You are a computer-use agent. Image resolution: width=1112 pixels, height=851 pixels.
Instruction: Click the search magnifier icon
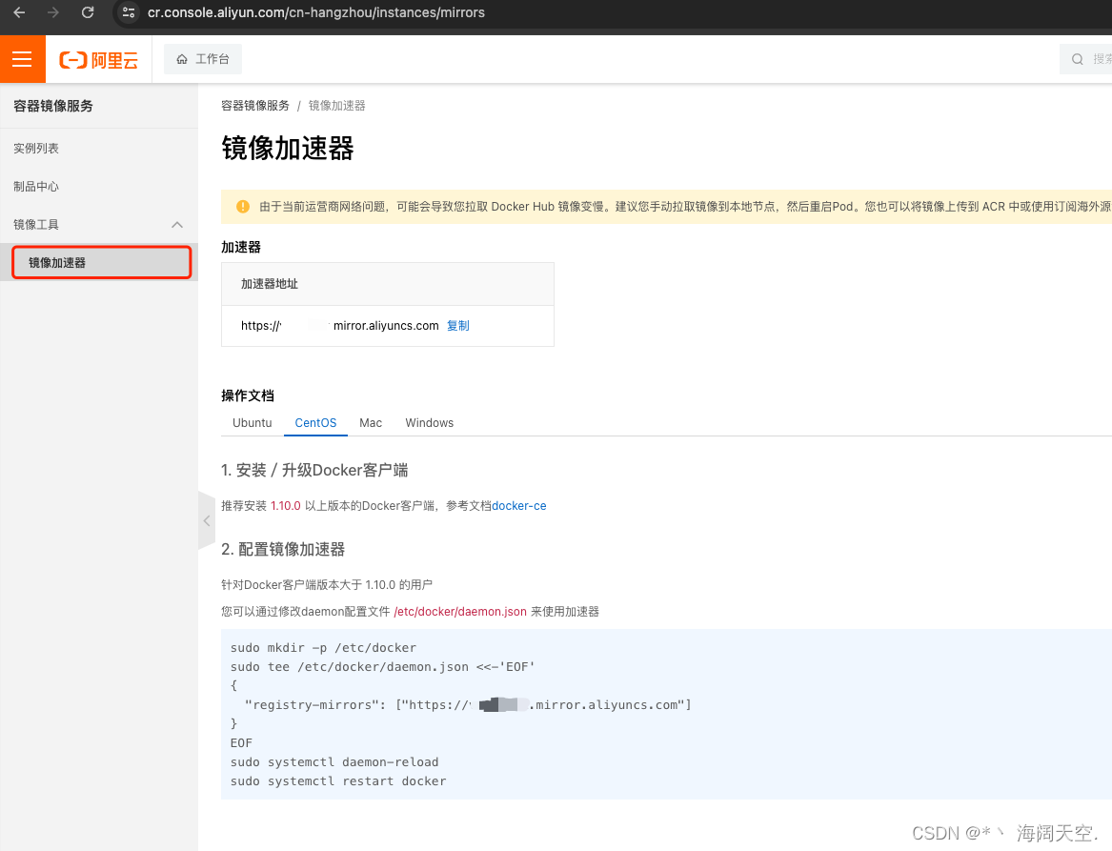(x=1078, y=59)
